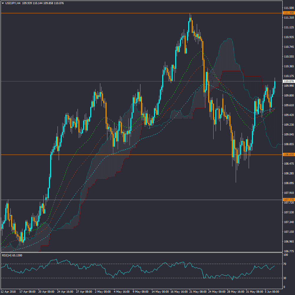Screen dimensions: 295x295
Task: Select the orange 111.400 price label
Action: 289,13
